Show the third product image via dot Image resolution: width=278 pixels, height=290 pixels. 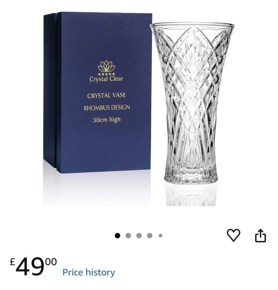139,235
